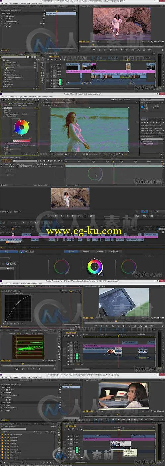The height and width of the screenshot is (466, 165).
Task: Open Blurs preset folder icon
Action: 5,72
